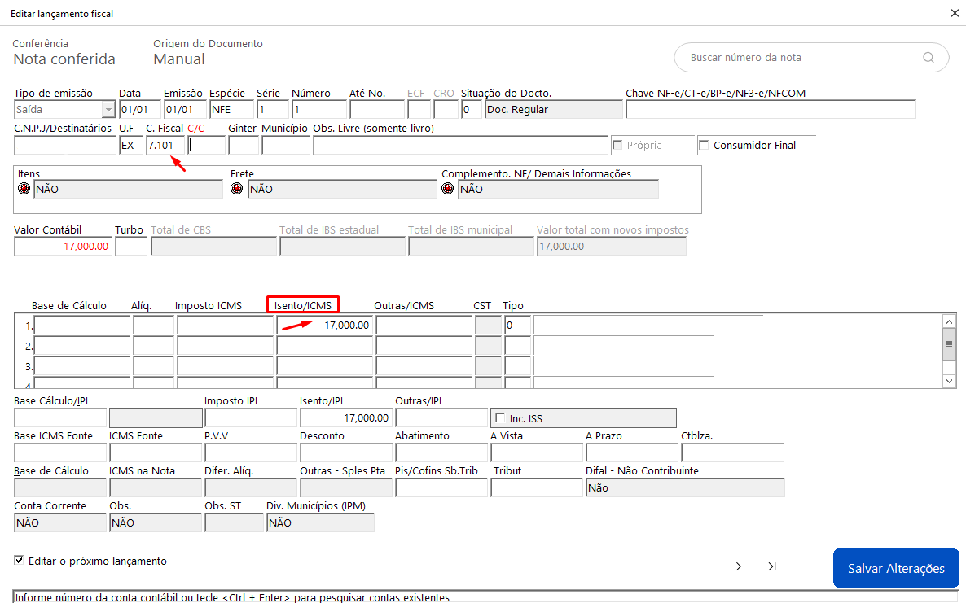Click C. Fiscal field showing 7.101
Image resolution: width=966 pixels, height=603 pixels.
[x=165, y=145]
